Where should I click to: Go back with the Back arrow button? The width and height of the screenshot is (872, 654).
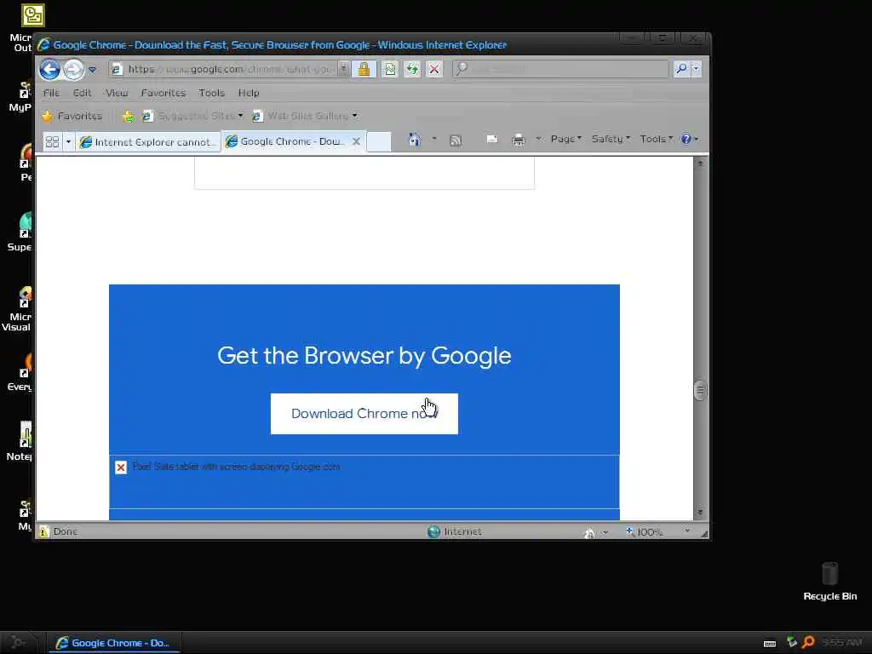[49, 70]
